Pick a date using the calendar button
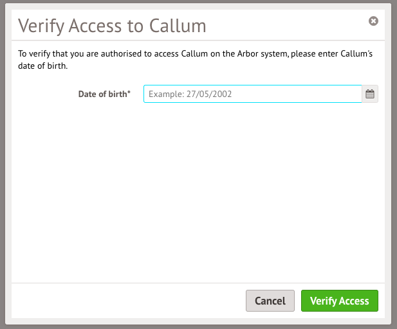Image resolution: width=397 pixels, height=329 pixels. click(x=370, y=94)
